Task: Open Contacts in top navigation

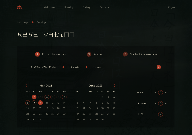Action: coord(104,8)
